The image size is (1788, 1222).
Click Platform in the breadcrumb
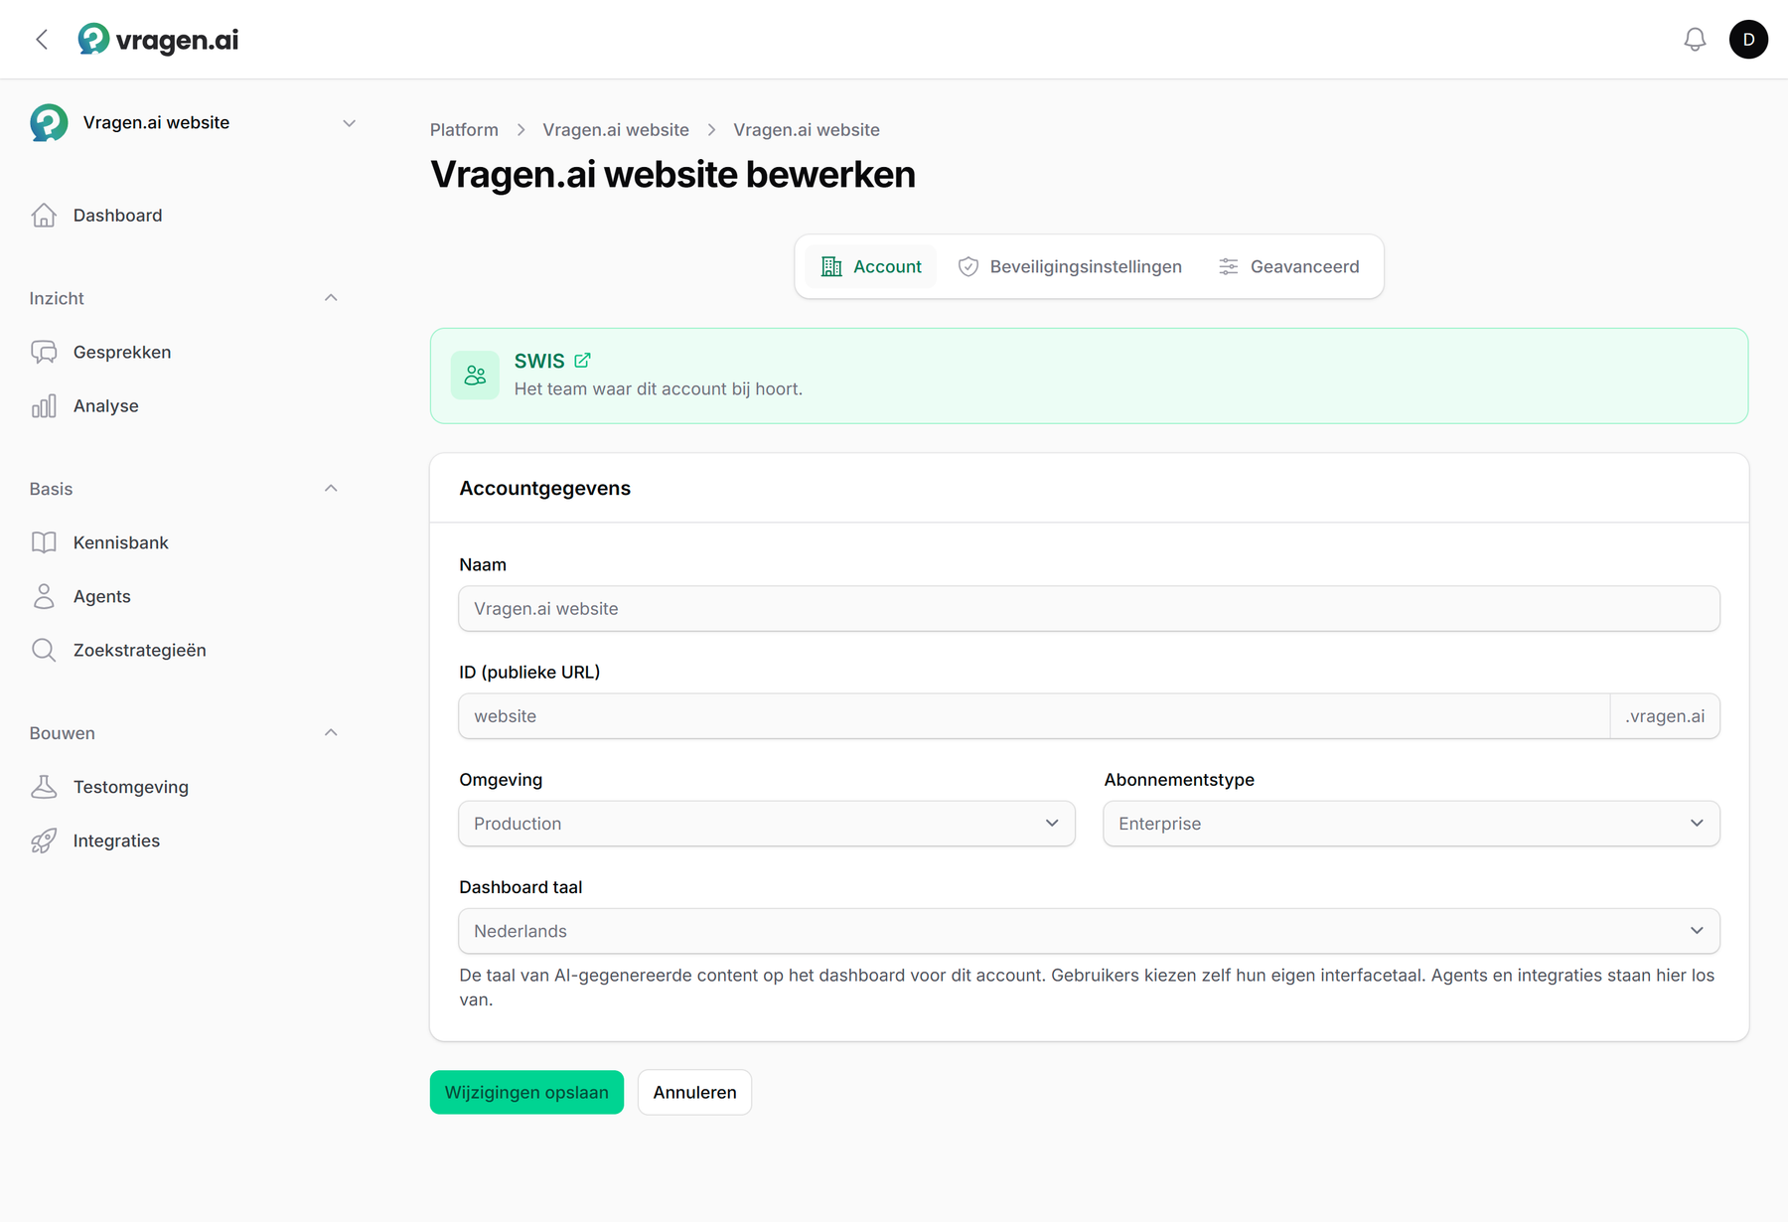(464, 130)
